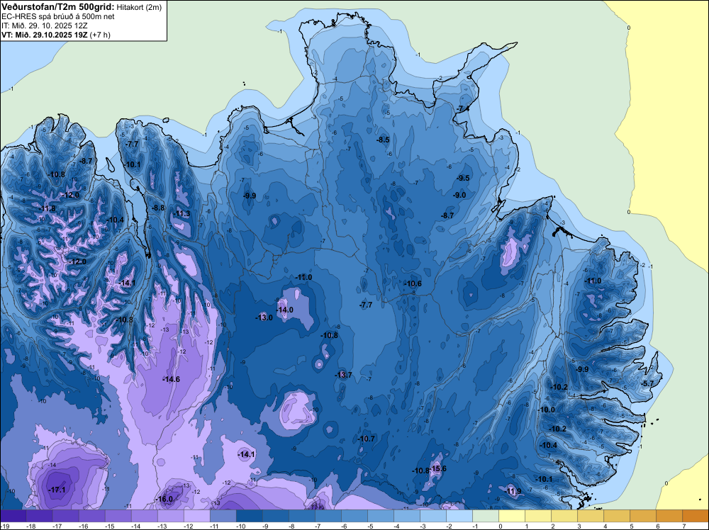Click the -13.0 temperature value
The width and height of the screenshot is (709, 530).
pos(264,317)
